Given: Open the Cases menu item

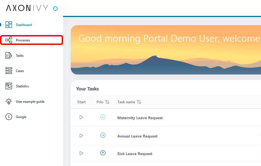Looking at the screenshot, I should (x=32, y=71).
